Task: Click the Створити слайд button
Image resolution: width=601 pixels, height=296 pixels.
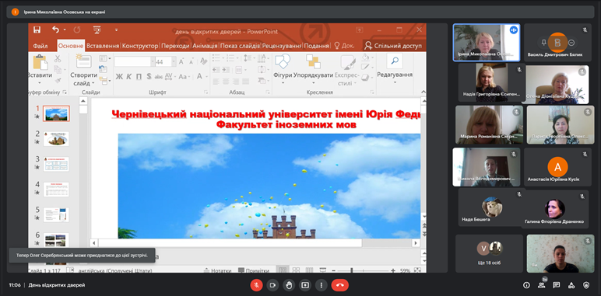Action: (x=83, y=71)
